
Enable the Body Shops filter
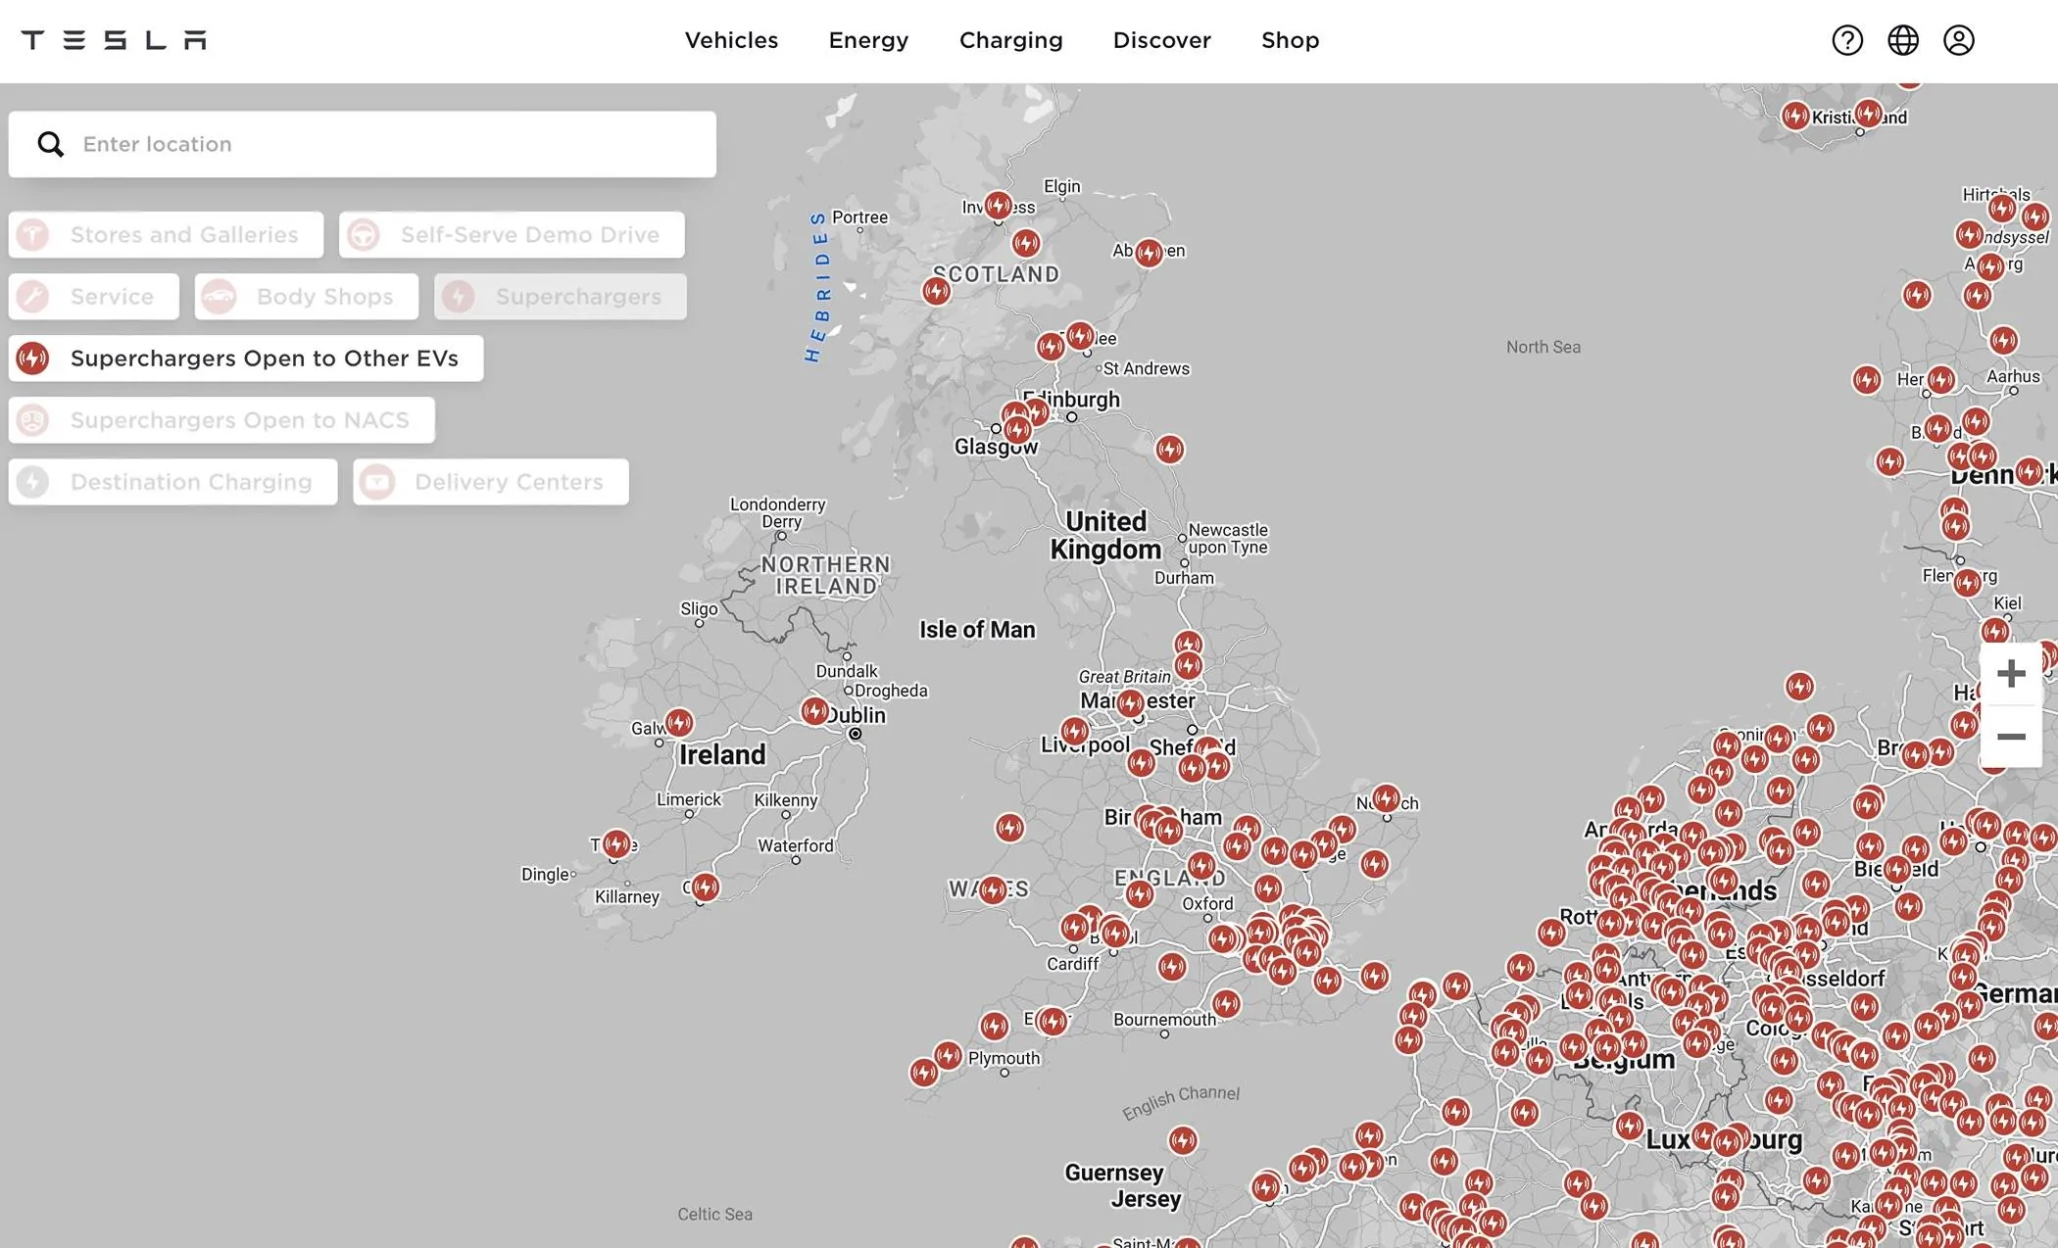pyautogui.click(x=307, y=297)
